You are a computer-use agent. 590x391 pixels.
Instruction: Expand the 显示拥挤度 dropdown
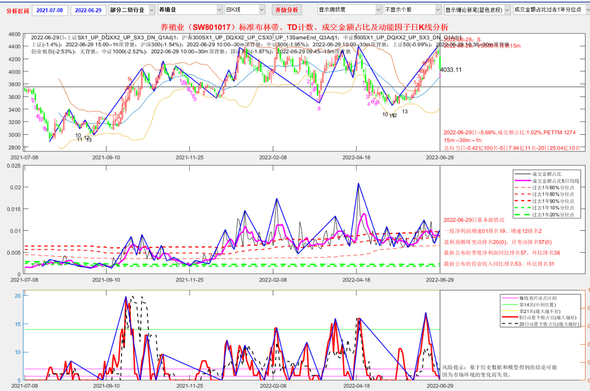click(349, 9)
